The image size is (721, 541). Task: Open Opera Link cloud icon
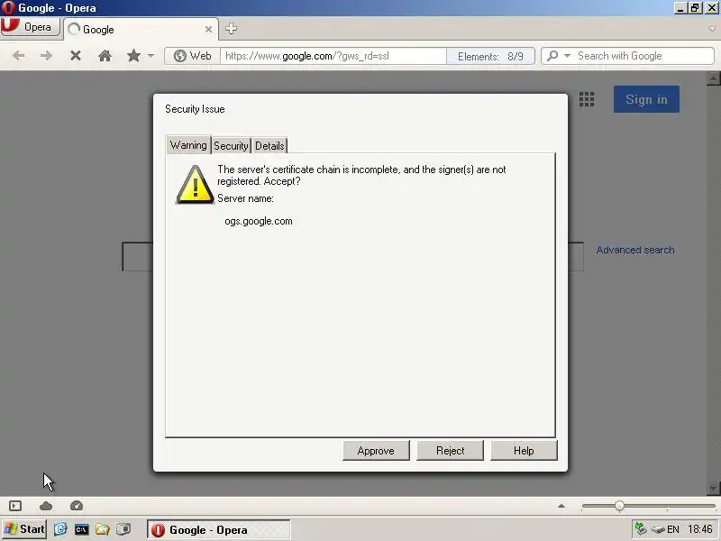(46, 506)
